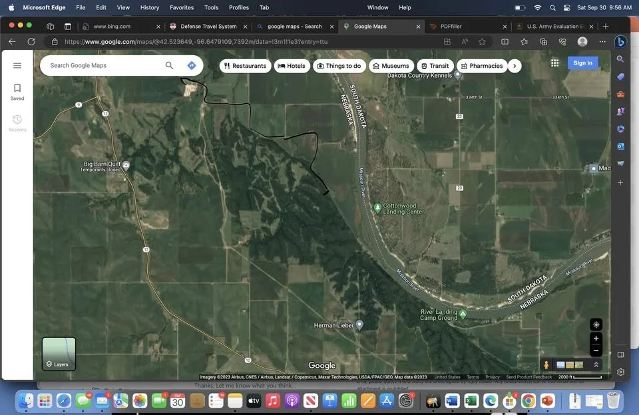Open Saved places in Maps sidebar

click(x=17, y=92)
